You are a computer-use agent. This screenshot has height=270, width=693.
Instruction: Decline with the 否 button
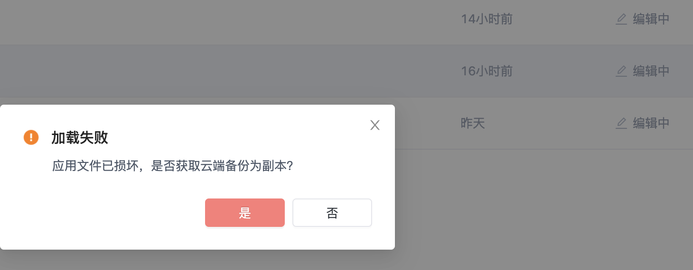point(332,213)
